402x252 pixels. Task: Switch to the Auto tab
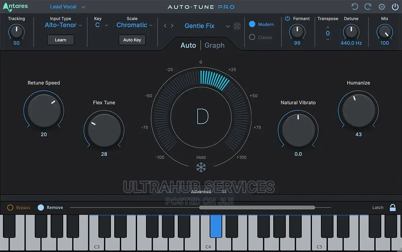click(188, 45)
